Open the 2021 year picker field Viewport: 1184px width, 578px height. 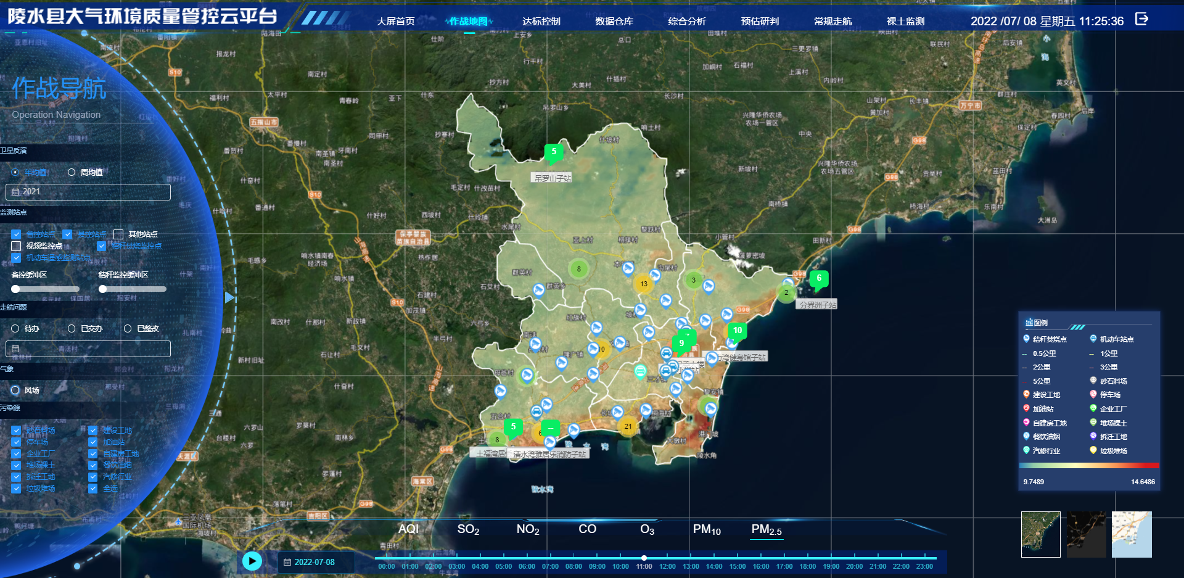tap(88, 192)
